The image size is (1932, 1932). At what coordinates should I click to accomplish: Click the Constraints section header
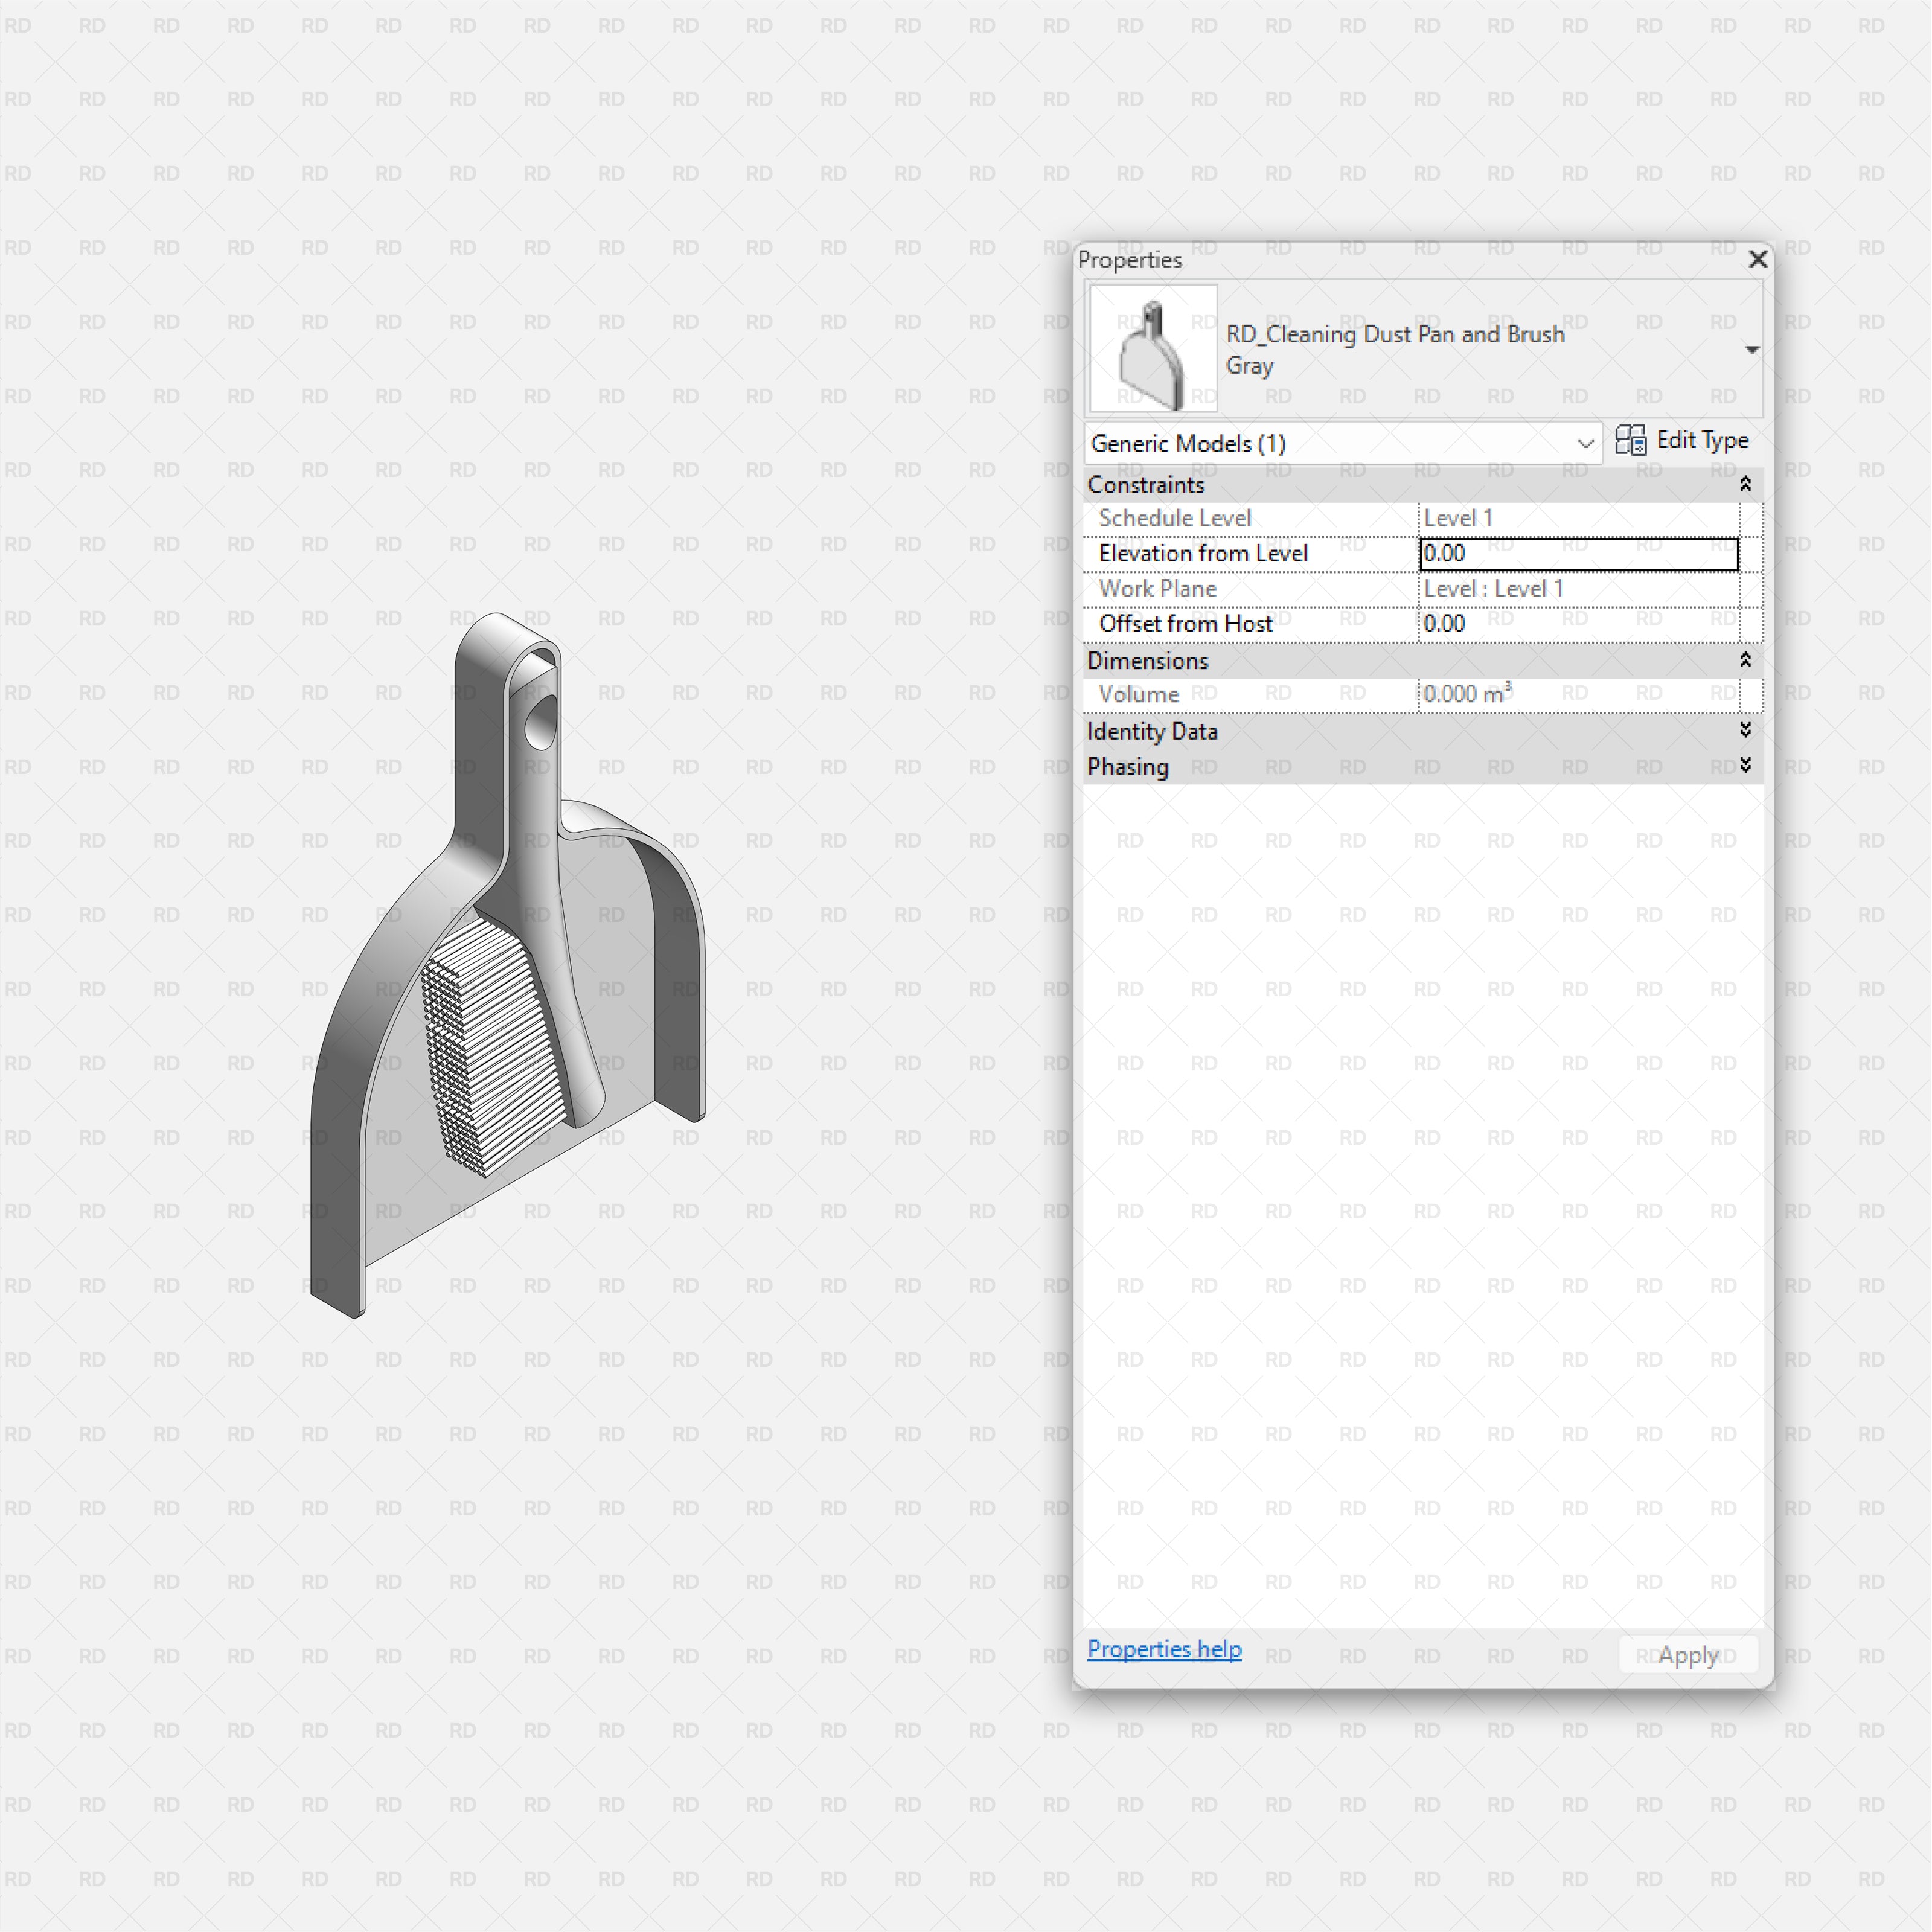(1147, 484)
